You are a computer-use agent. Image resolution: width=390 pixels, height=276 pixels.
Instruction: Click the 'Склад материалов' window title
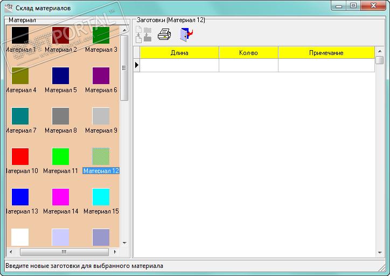click(43, 8)
